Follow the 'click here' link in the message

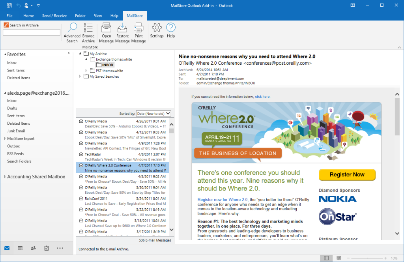click(262, 96)
